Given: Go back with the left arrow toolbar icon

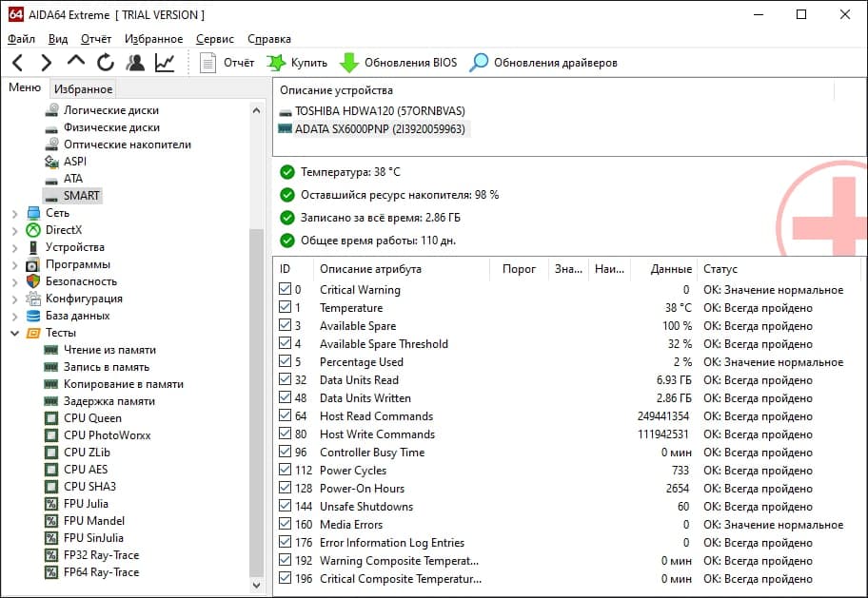Looking at the screenshot, I should click(18, 63).
